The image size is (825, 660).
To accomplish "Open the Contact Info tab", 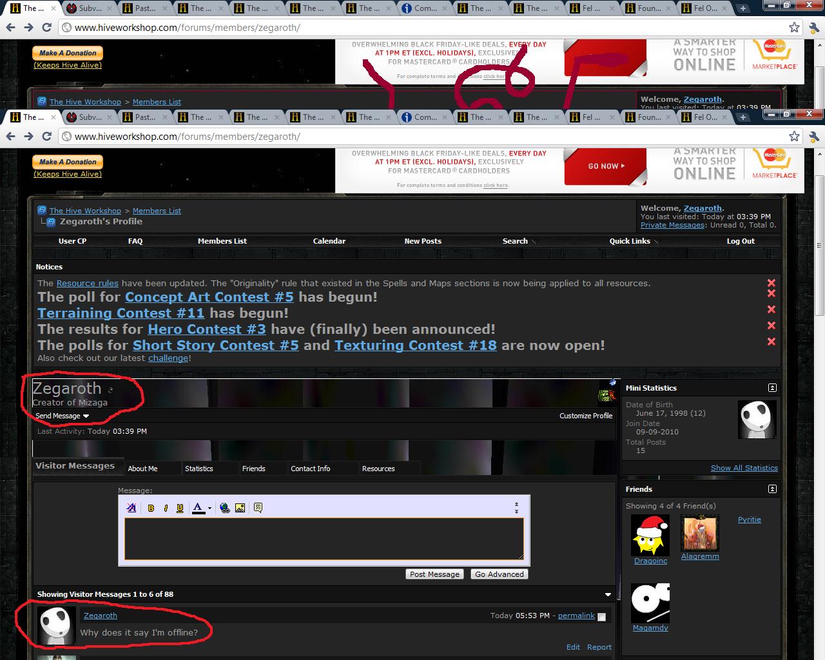I will click(x=310, y=469).
